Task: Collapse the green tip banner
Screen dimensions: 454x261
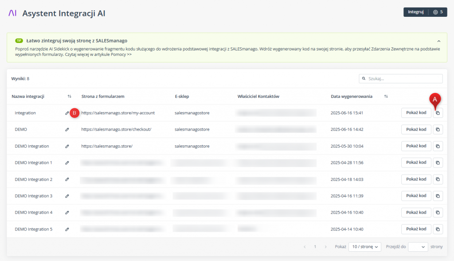Action: tap(439, 41)
